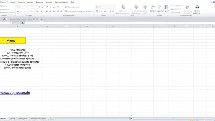215x121 pixels.
Task: Open Format as table (Форматировать как таблицу)
Action: tap(136, 10)
